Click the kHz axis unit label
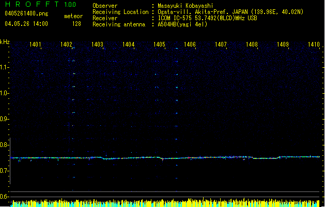This screenshot has width=325, height=207. (x=5, y=41)
